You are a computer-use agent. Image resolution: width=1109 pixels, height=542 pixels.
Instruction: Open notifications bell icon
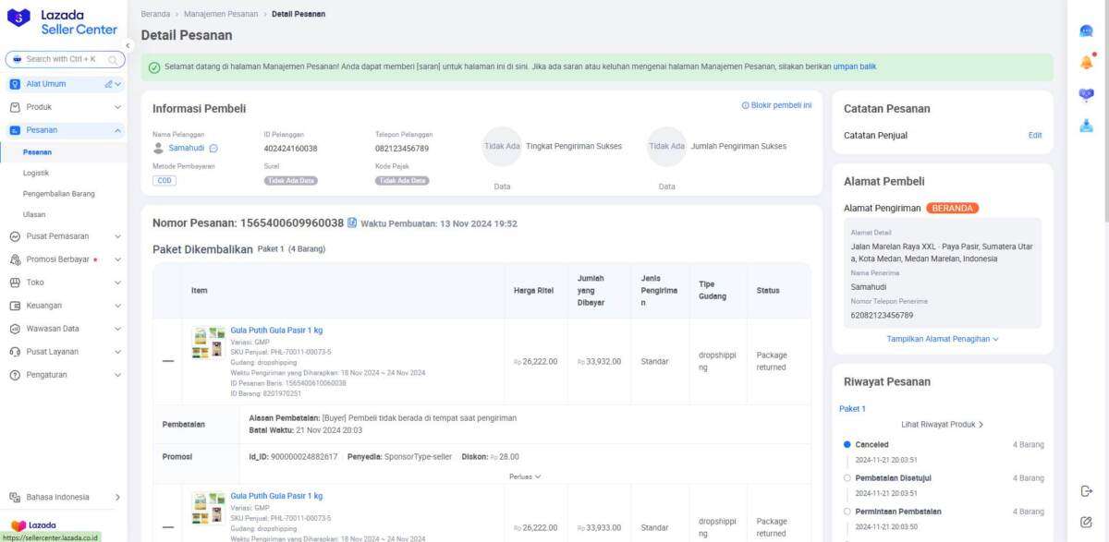point(1086,63)
